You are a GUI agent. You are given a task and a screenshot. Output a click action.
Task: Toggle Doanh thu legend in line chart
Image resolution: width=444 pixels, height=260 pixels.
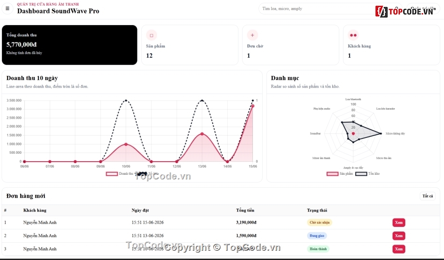120,174
